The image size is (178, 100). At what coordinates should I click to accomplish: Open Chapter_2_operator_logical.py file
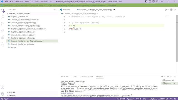(23, 35)
